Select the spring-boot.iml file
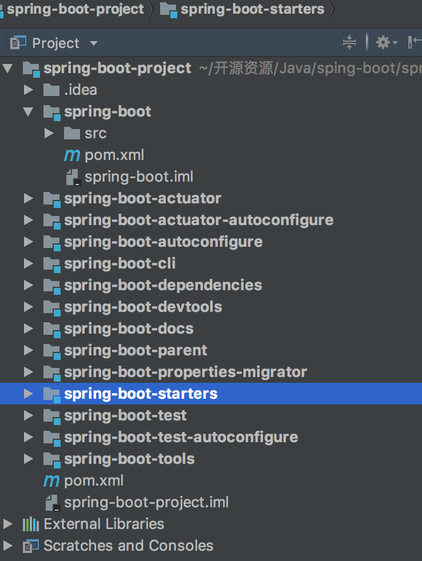 click(130, 177)
